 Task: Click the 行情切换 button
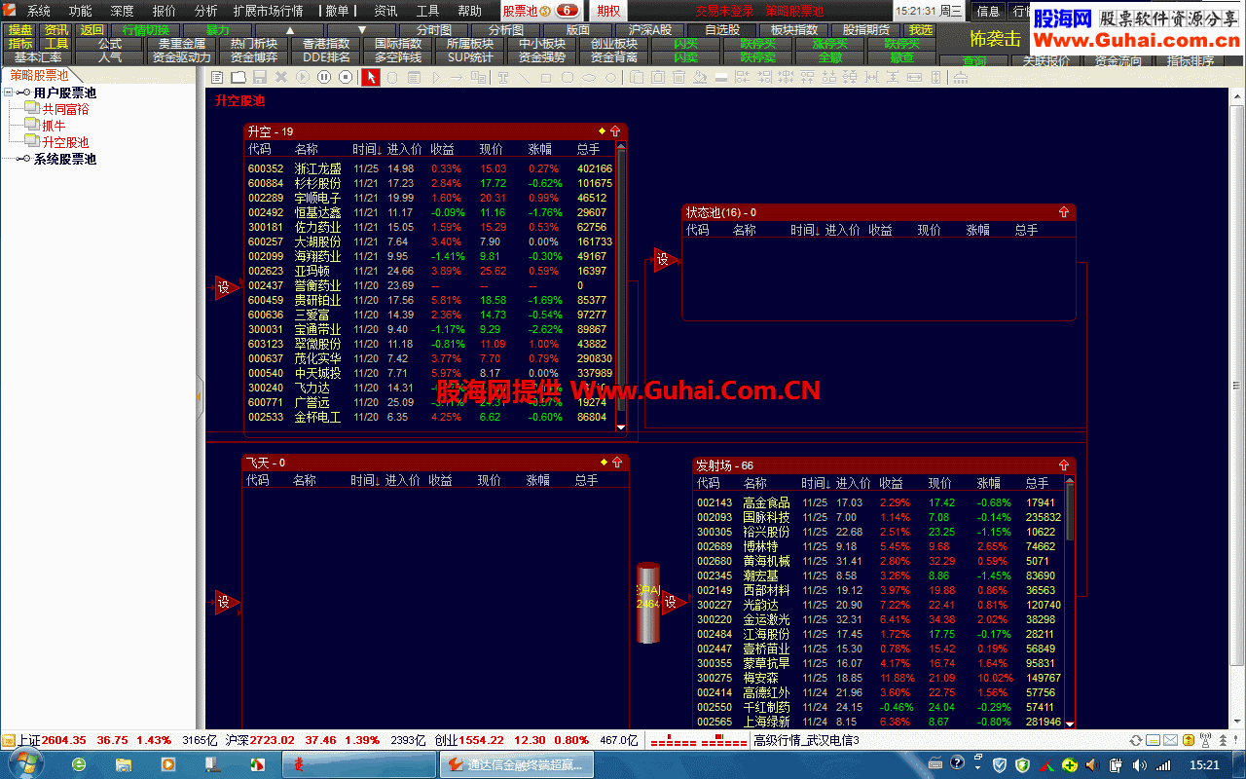pos(146,30)
